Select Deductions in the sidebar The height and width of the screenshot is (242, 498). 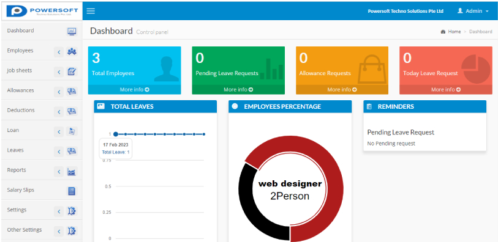[21, 110]
